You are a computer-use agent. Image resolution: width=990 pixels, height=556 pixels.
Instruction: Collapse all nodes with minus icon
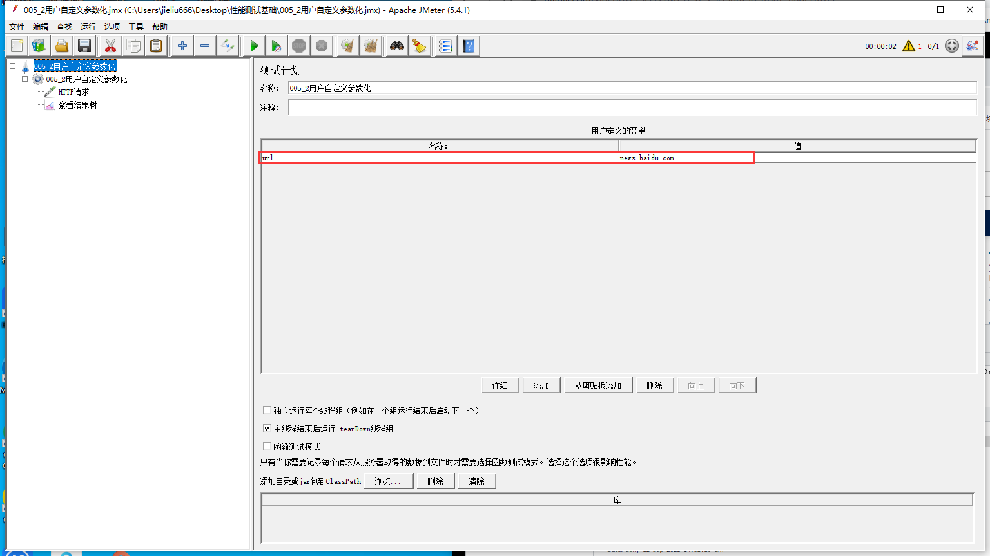(205, 46)
